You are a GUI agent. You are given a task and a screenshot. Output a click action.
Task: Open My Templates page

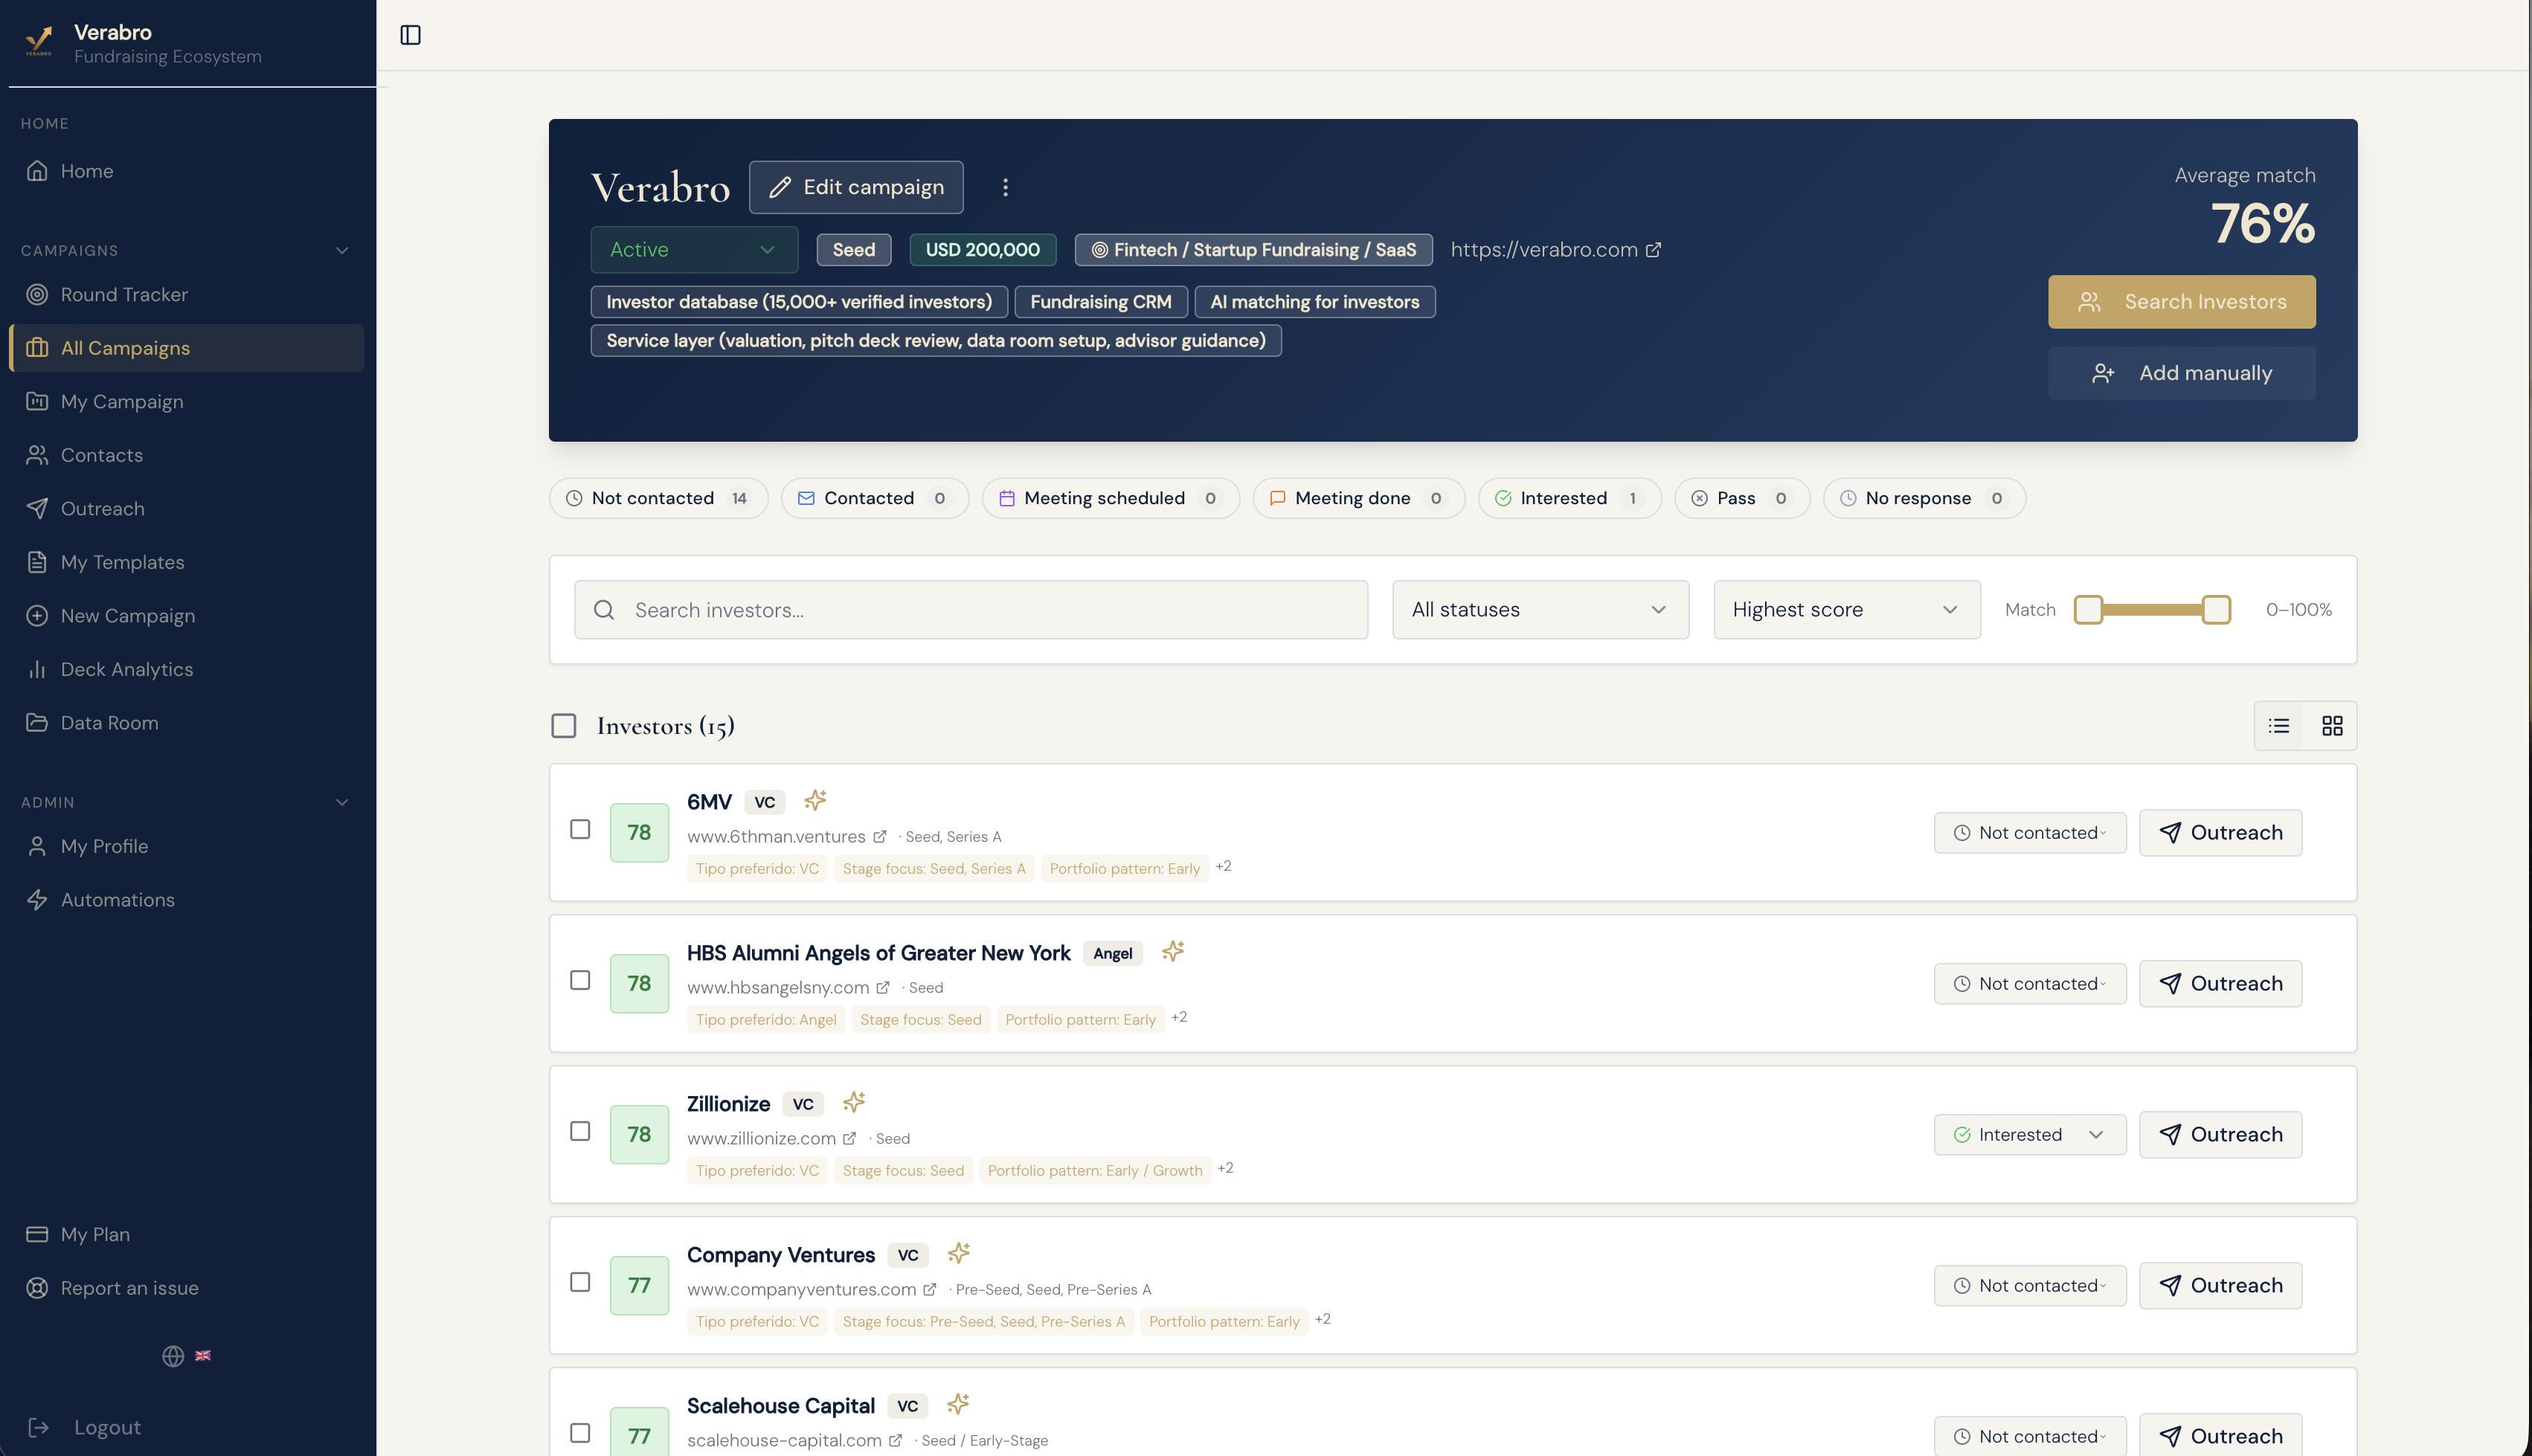[x=186, y=563]
